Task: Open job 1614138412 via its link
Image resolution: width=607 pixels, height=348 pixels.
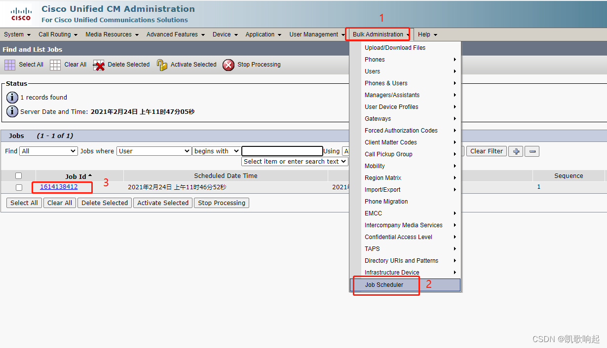Action: click(59, 187)
